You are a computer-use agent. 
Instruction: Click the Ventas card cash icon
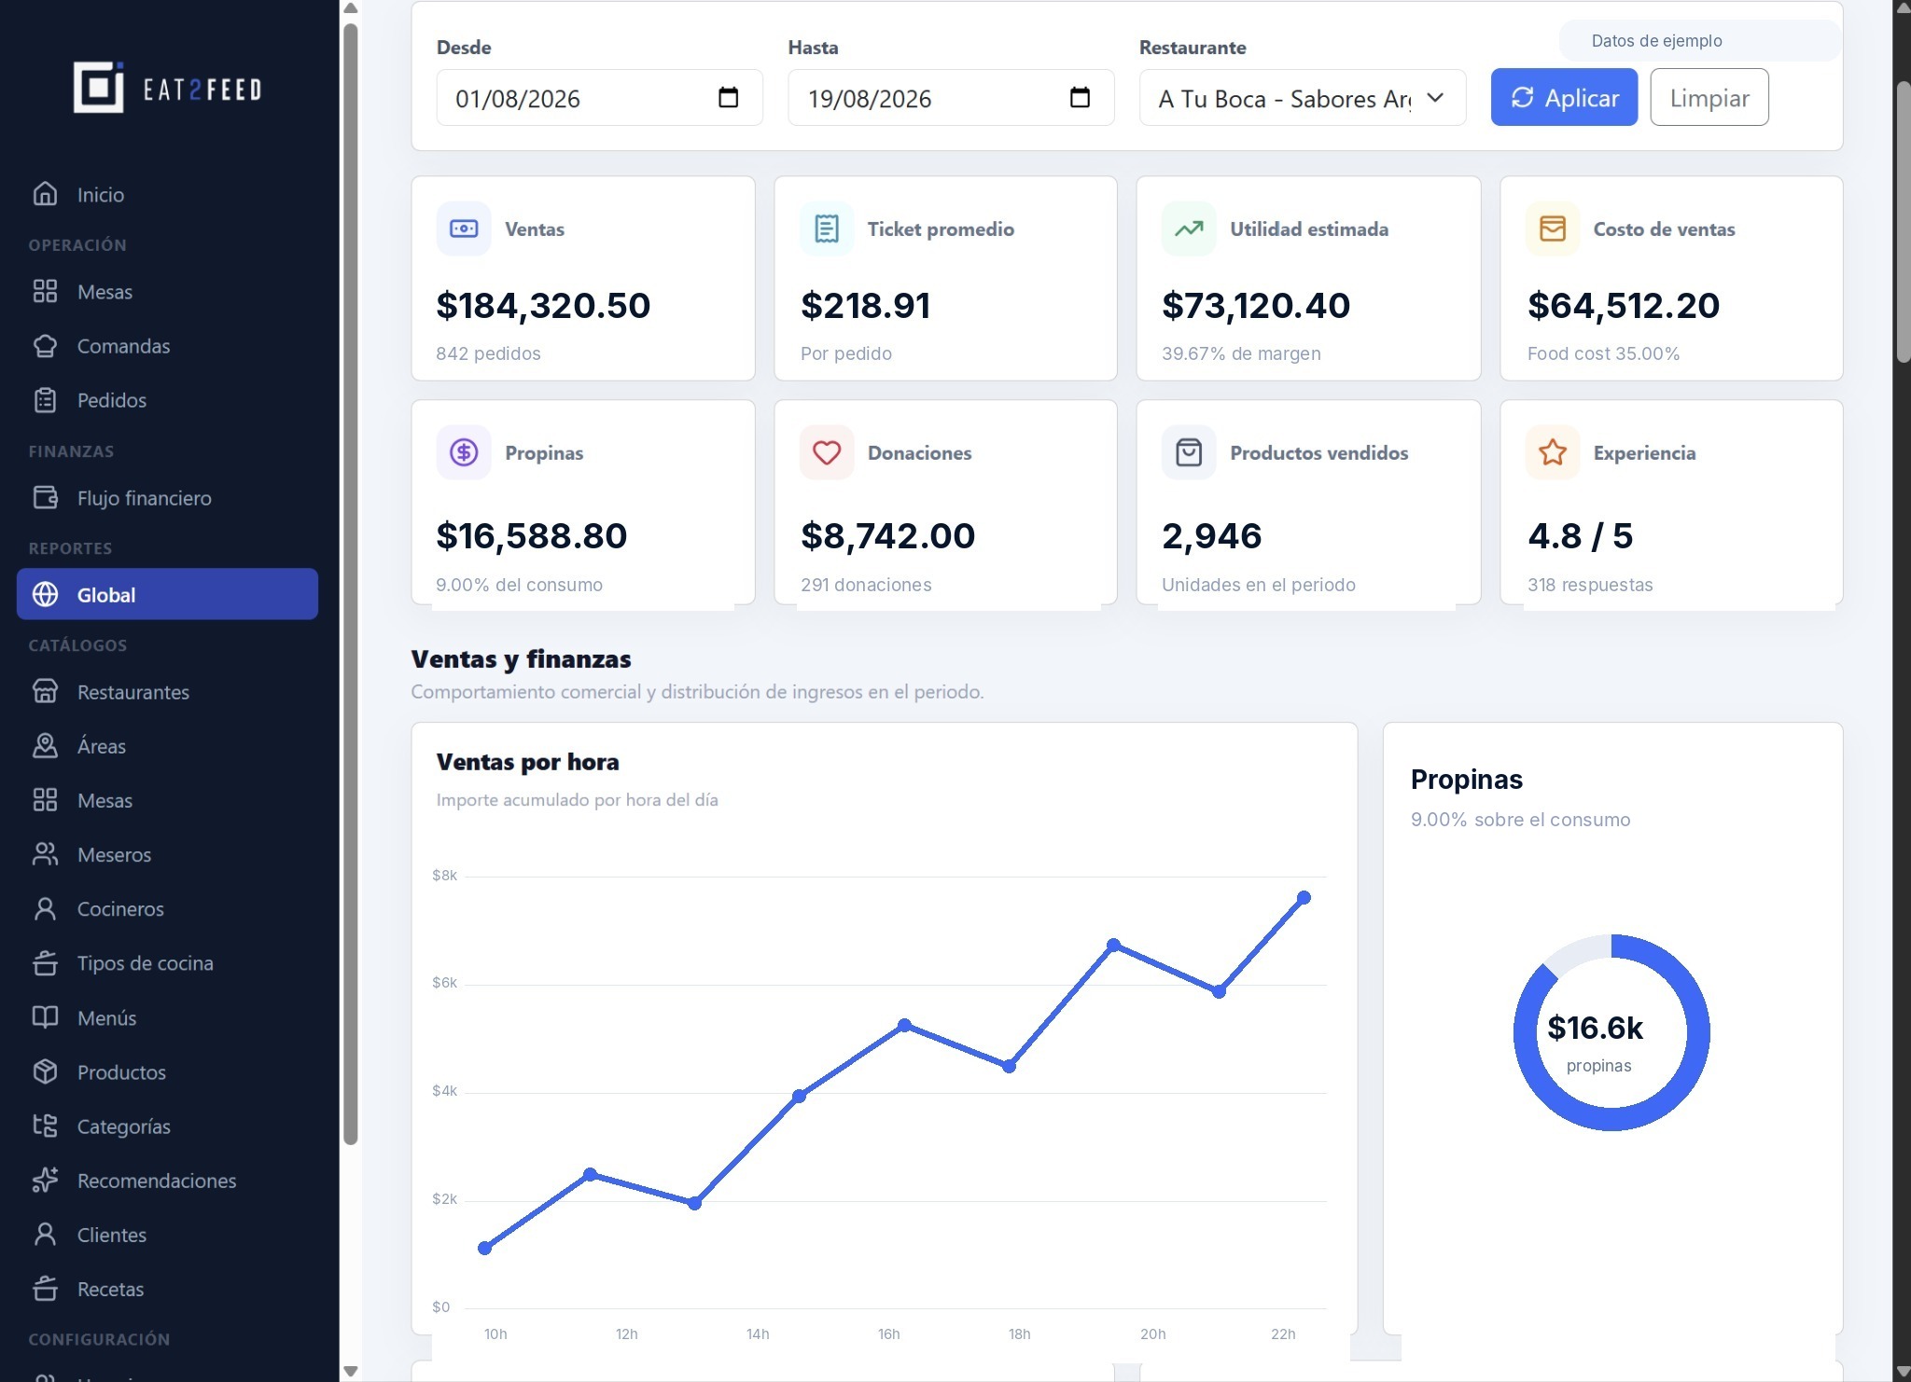click(x=464, y=228)
